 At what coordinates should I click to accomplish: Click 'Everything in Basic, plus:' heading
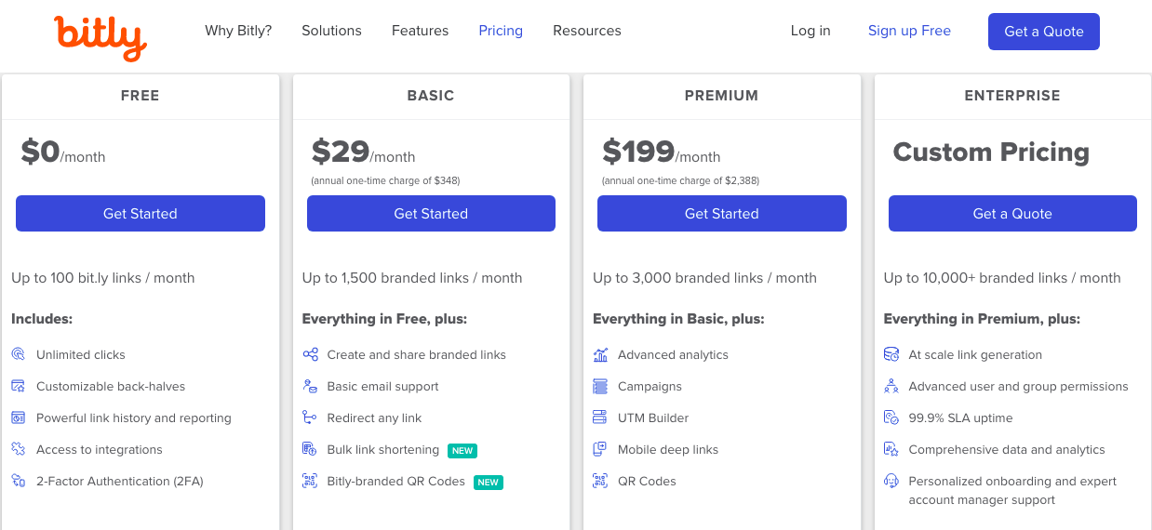point(678,319)
